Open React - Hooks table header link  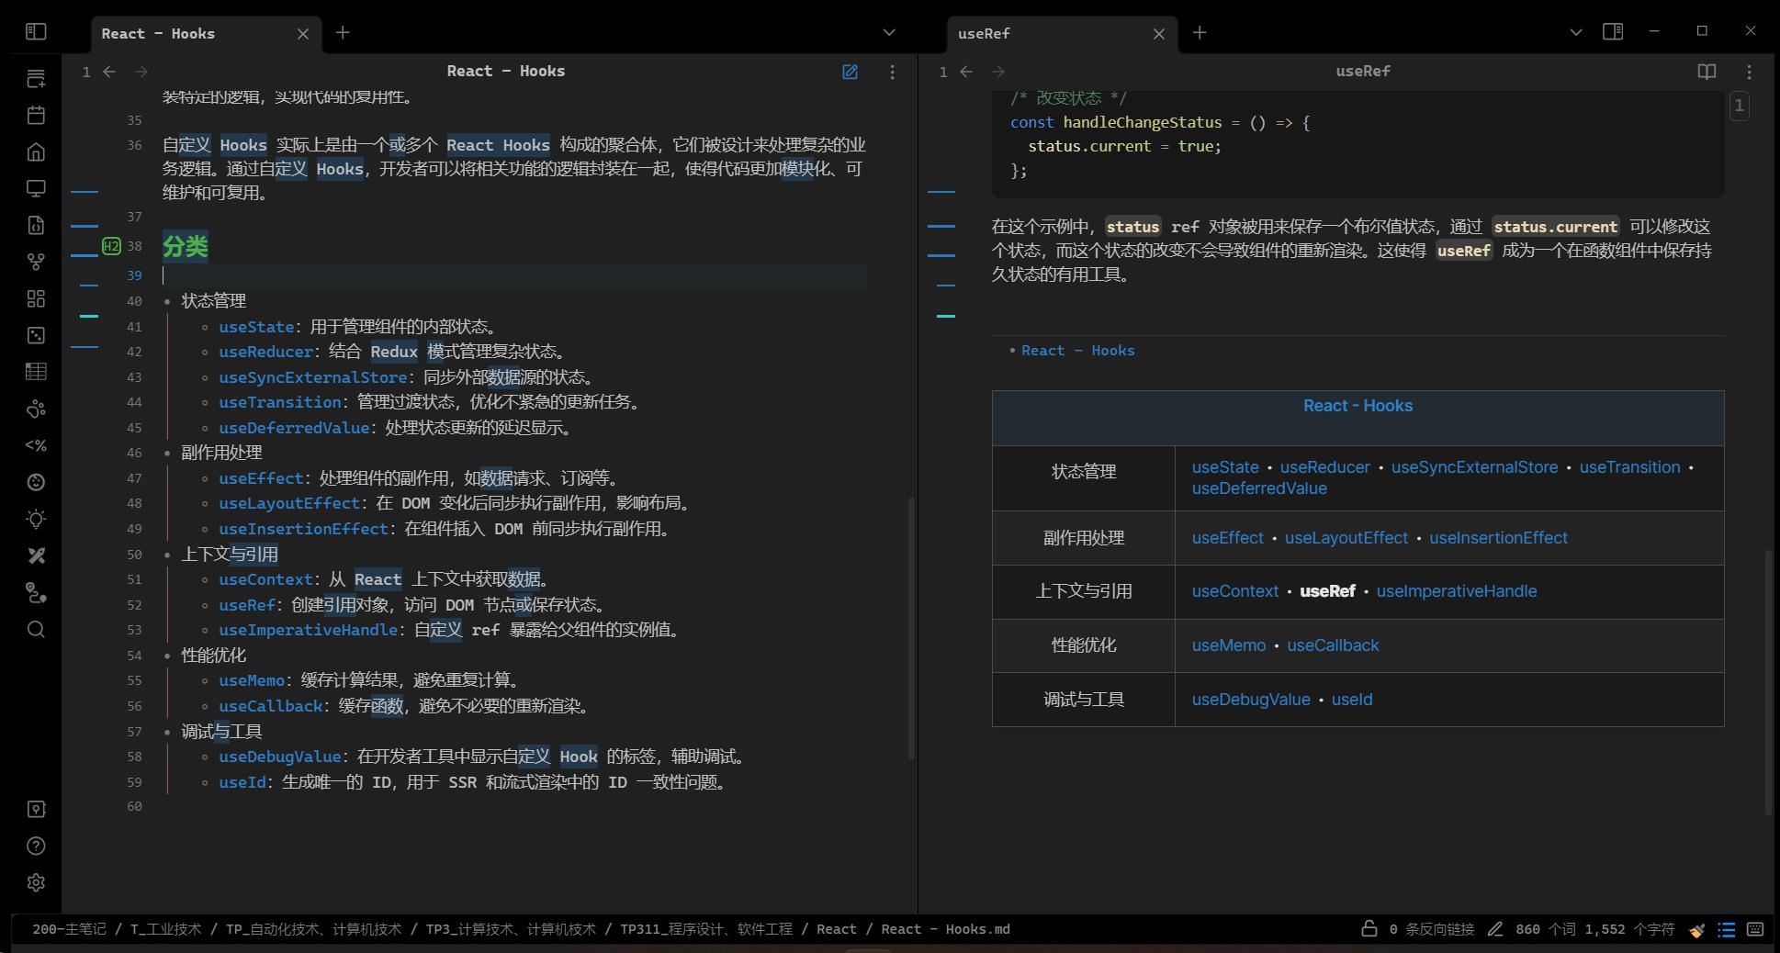(x=1358, y=406)
